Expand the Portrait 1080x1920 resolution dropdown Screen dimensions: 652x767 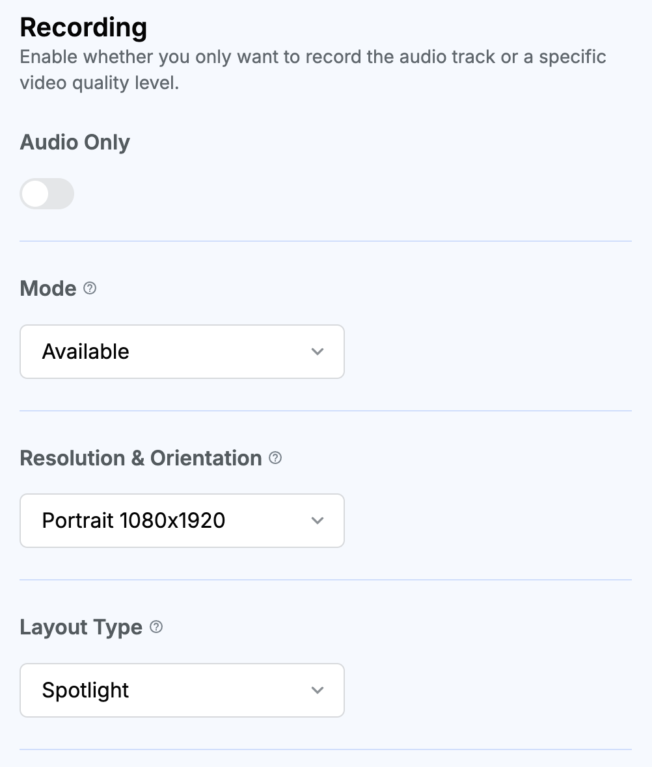click(182, 521)
